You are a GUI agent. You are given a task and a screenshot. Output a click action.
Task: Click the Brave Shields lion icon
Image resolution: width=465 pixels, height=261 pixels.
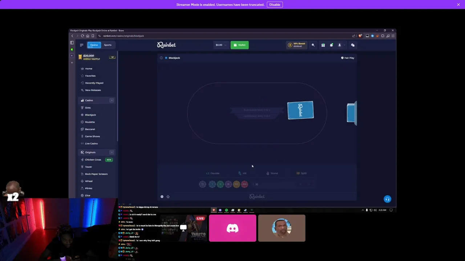[360, 36]
